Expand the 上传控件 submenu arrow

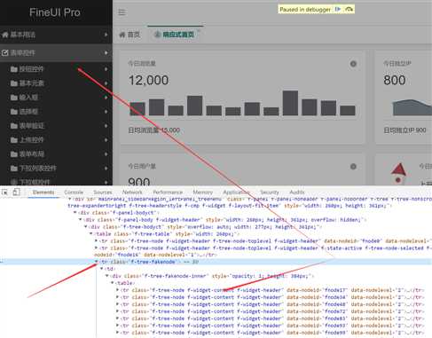(106, 140)
